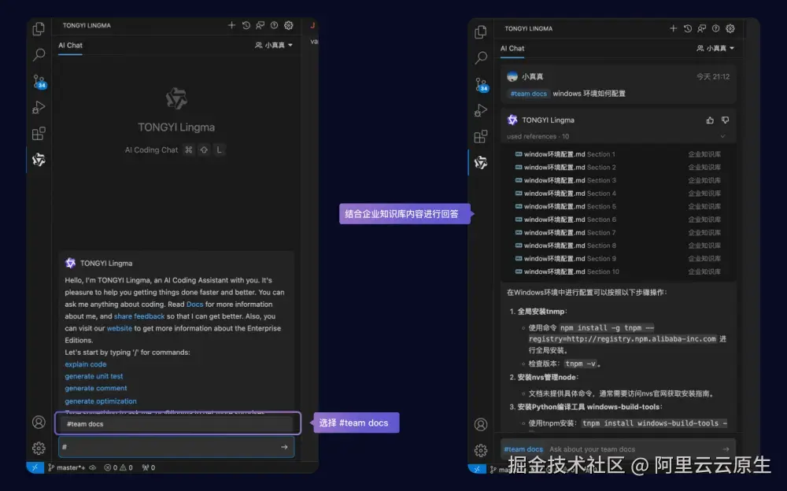787x491 pixels.
Task: Open 小真真 account dropdown in right window
Action: [715, 48]
